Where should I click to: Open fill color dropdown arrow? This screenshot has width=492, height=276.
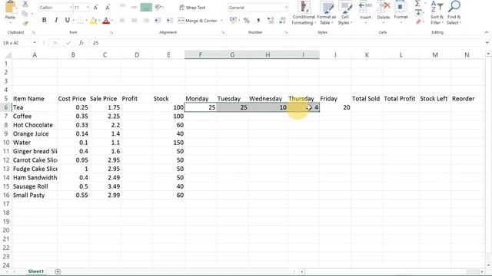tap(99, 21)
